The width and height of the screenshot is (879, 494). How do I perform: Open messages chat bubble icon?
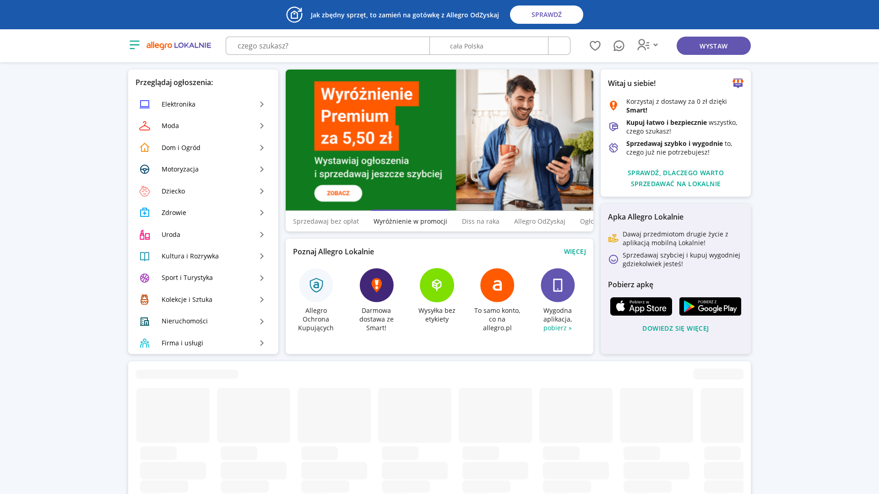pyautogui.click(x=619, y=45)
